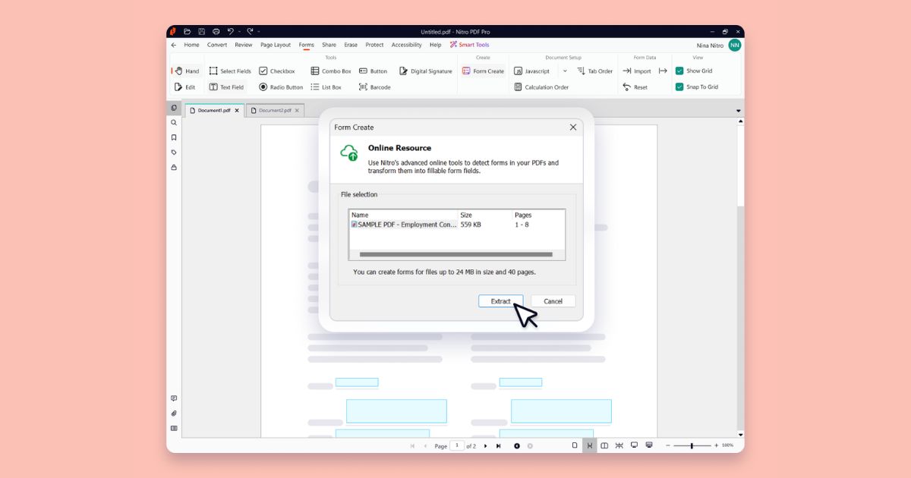The image size is (911, 478).
Task: Click the file list horizontal scrollbar
Action: [x=455, y=255]
